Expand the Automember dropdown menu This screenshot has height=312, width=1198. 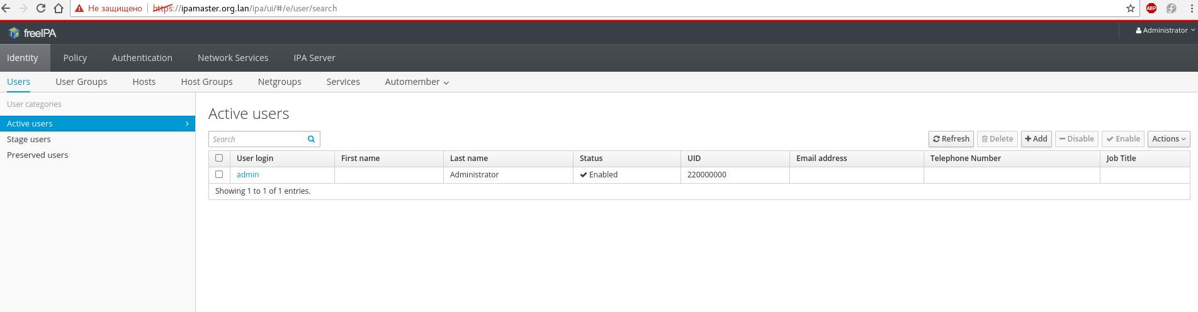[x=417, y=82]
